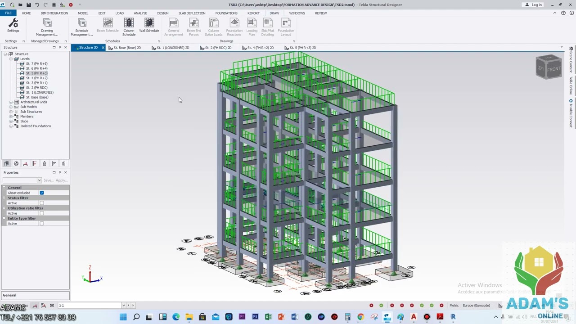
Task: Open the 3 G combo box dropdown
Action: click(x=123, y=306)
